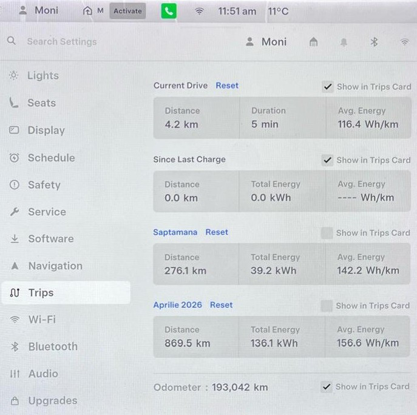Viewport: 417px width, 415px height.
Task: Click the search magnifier icon
Action: point(12,41)
